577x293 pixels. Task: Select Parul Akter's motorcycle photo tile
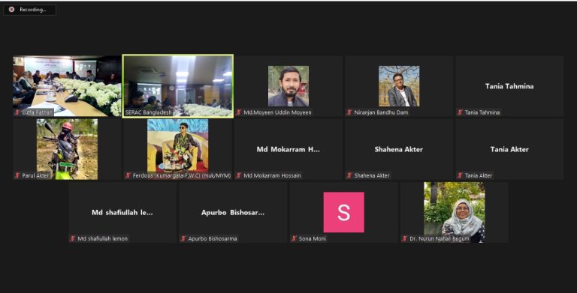[x=67, y=149]
